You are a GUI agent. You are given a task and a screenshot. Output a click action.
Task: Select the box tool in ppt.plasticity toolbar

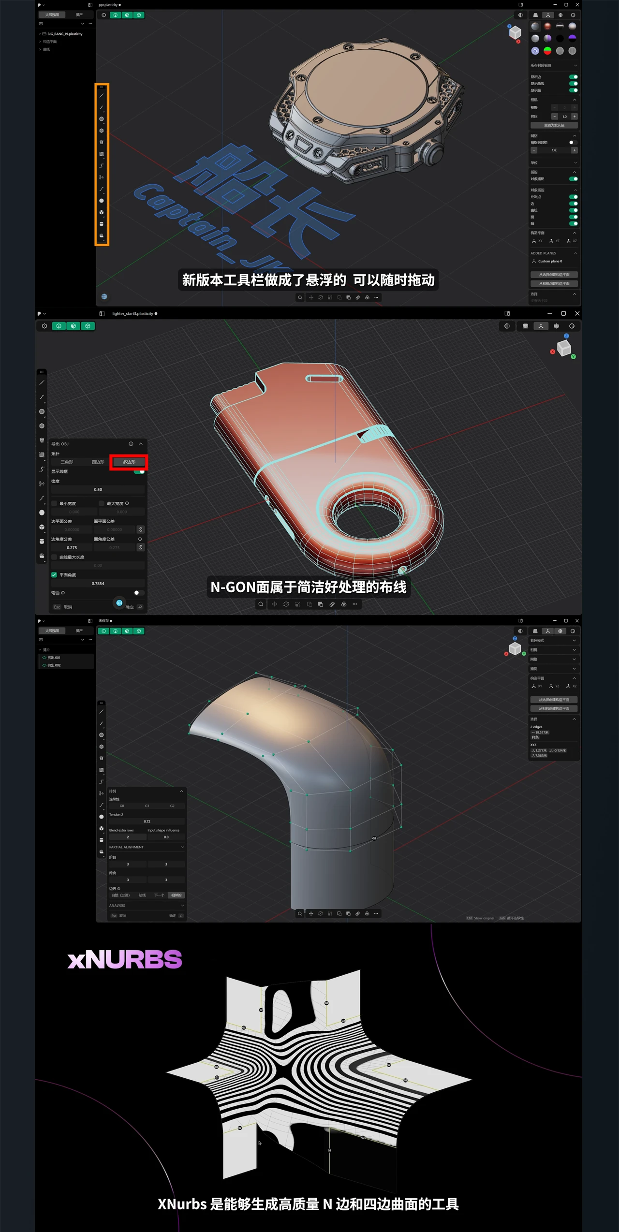pyautogui.click(x=102, y=212)
